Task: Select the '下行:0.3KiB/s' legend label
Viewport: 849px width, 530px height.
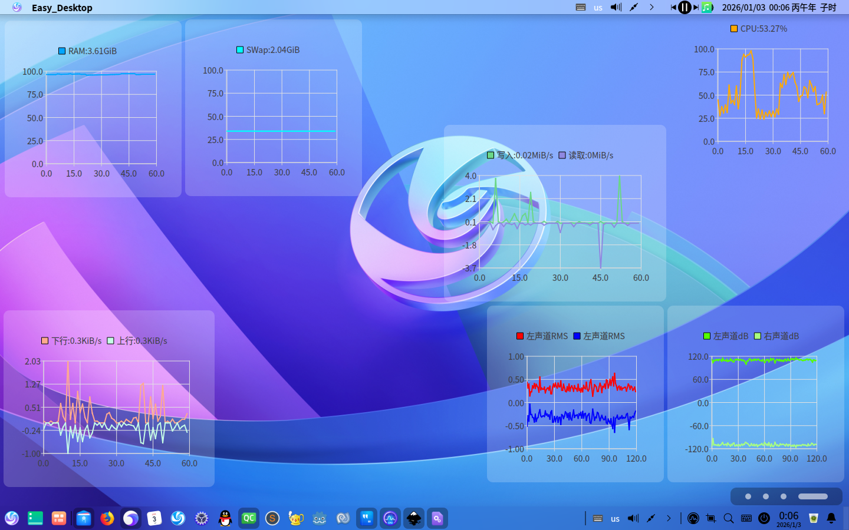Action: 77,341
